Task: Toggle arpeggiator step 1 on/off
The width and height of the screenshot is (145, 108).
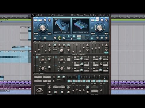Action: 69,81
